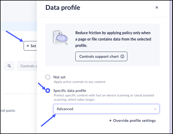Focus the Controls search input field
The image size is (173, 134).
27,66
